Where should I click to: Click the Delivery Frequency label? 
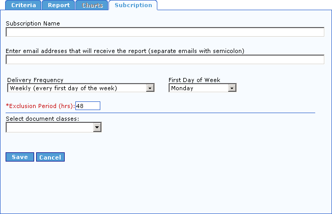35,80
